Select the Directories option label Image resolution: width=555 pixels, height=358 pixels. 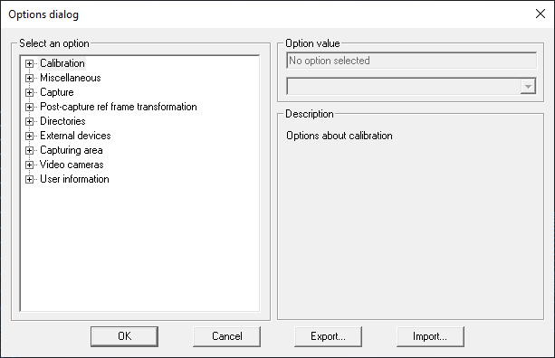point(62,121)
